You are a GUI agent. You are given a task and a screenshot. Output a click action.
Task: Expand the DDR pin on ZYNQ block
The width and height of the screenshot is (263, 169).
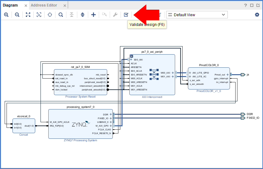111,114
